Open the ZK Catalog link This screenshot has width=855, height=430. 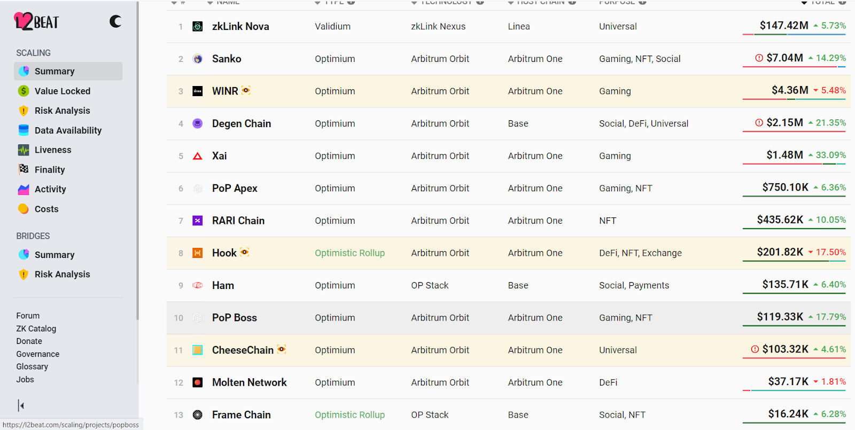click(36, 329)
